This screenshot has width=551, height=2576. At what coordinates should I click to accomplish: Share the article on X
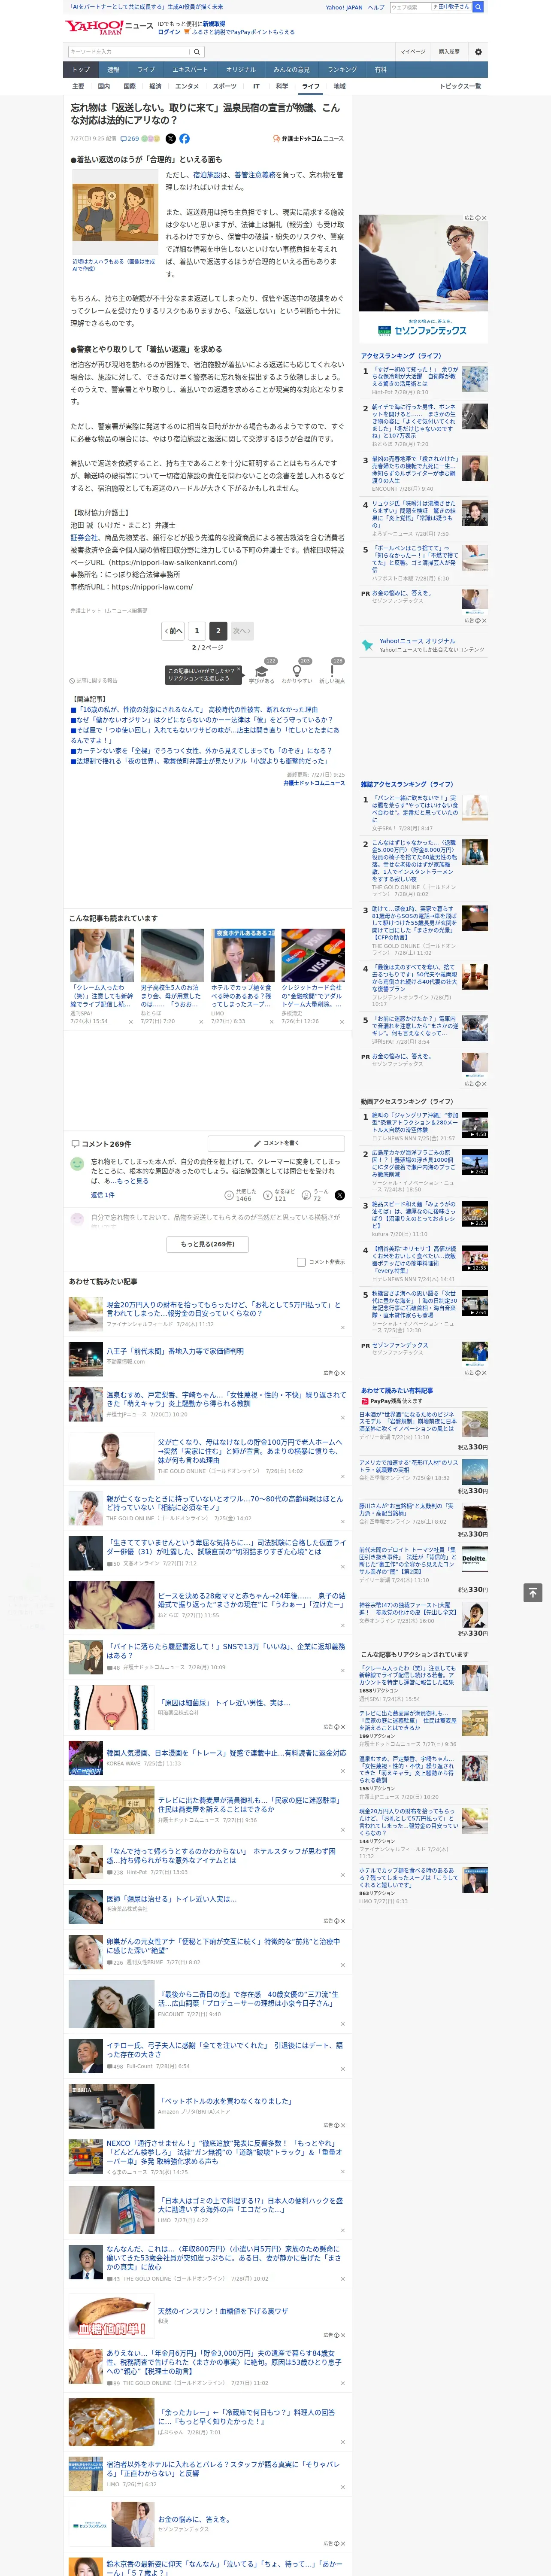pyautogui.click(x=170, y=139)
